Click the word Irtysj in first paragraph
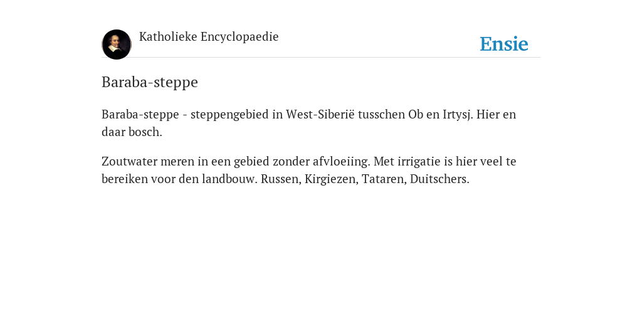 (x=458, y=115)
